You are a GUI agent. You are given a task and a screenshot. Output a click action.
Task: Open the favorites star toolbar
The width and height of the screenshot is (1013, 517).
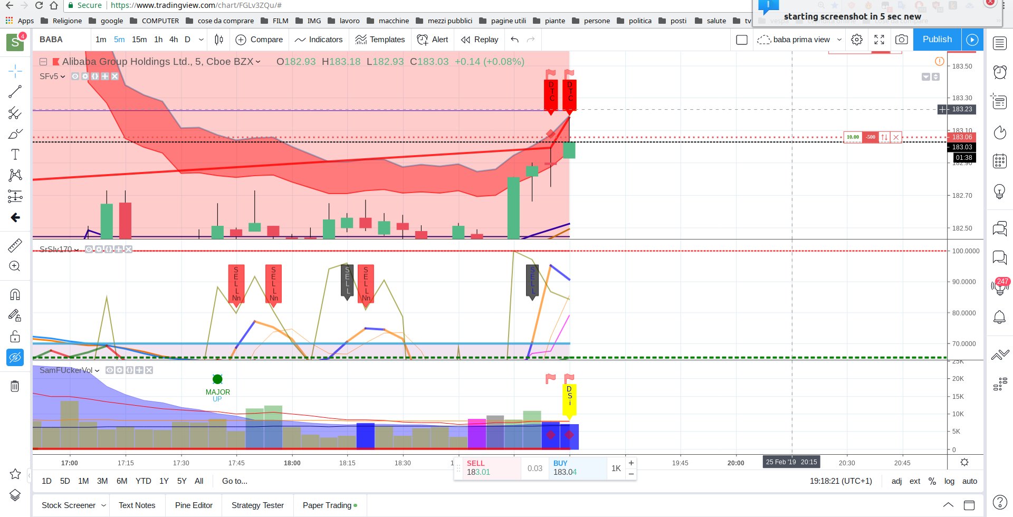click(15, 474)
